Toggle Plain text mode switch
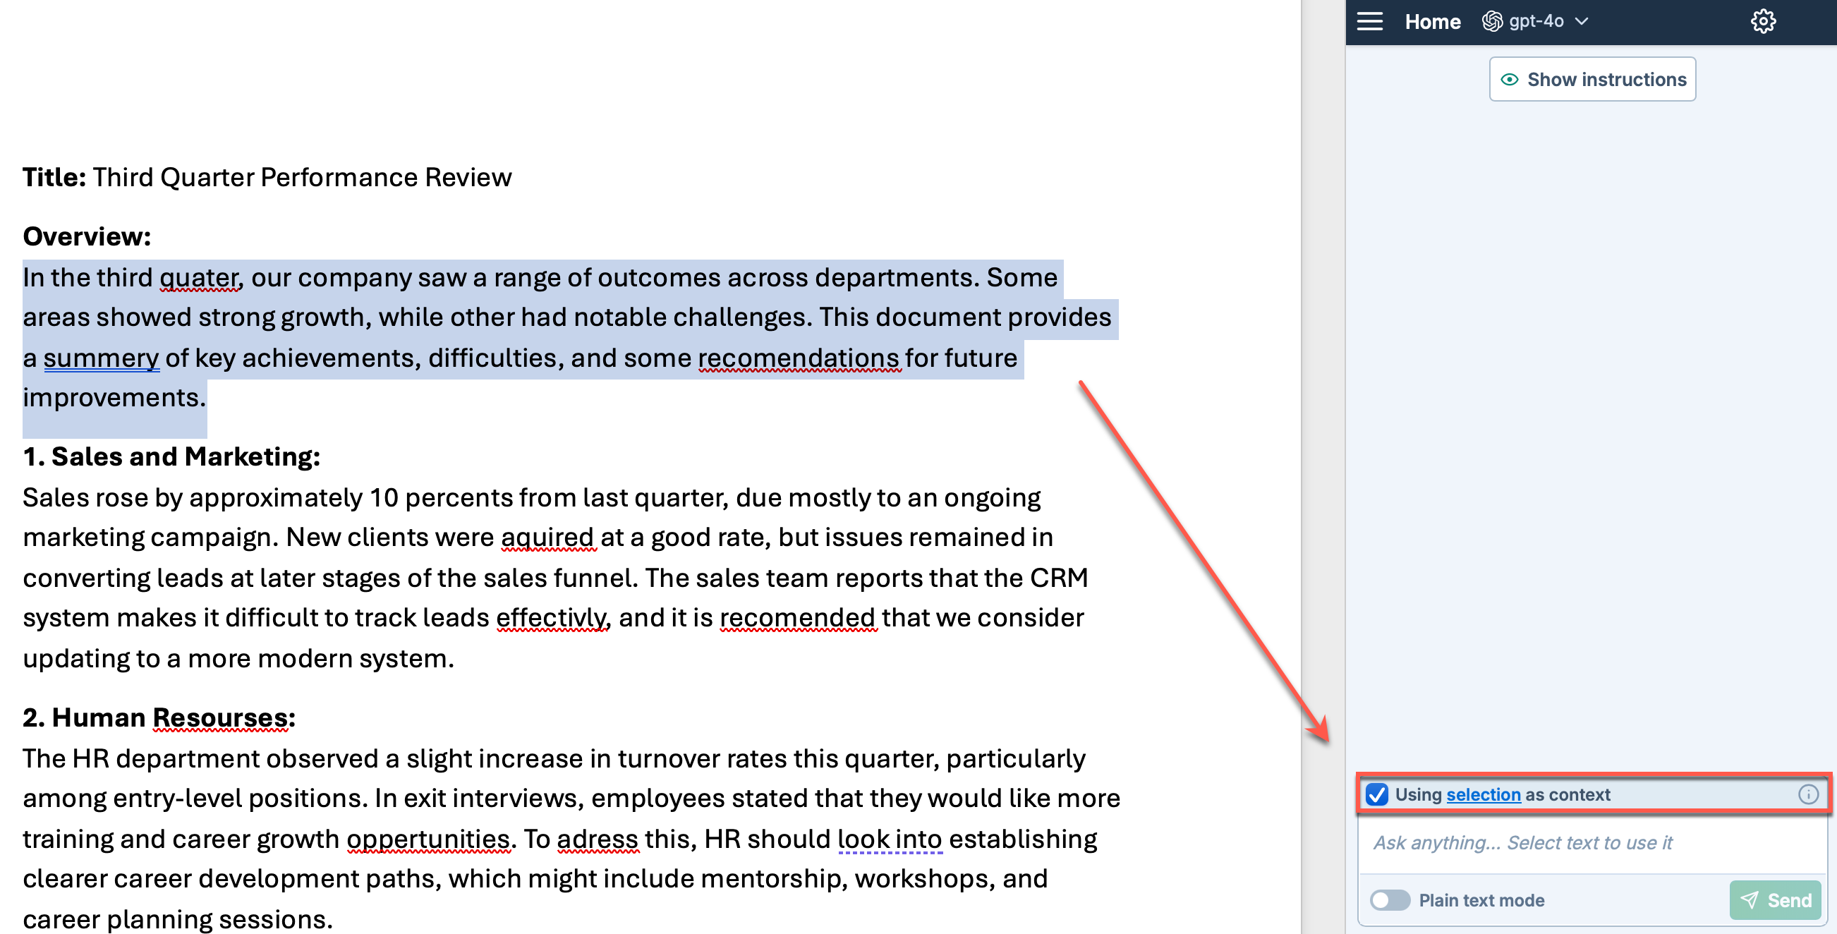Viewport: 1837px width, 934px height. 1389,899
